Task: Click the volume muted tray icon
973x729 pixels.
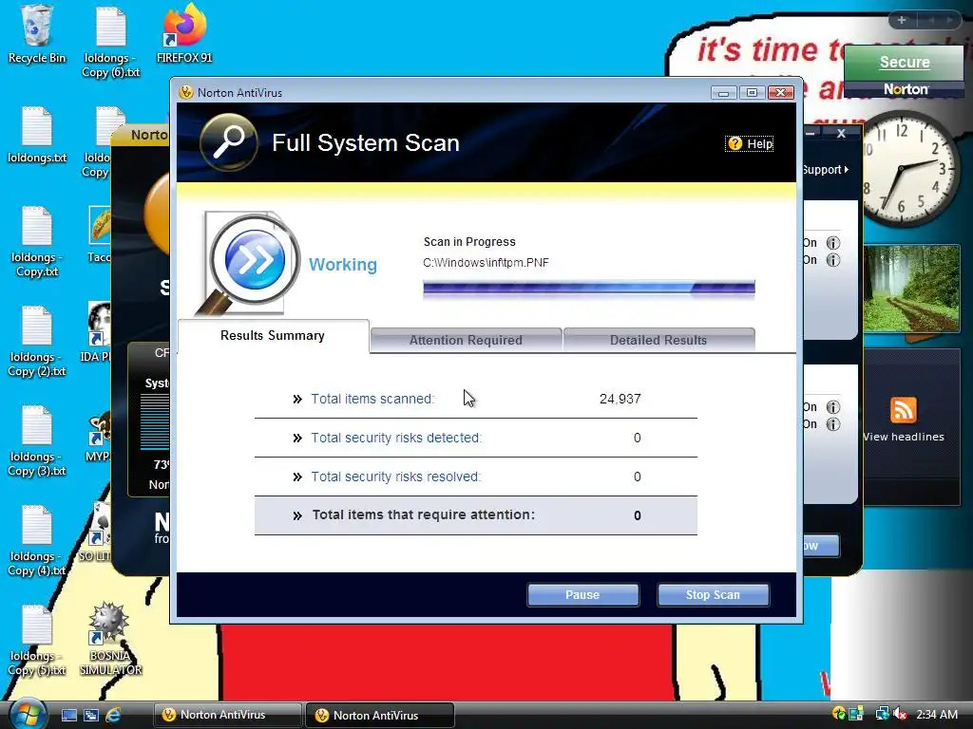Action: (901, 714)
